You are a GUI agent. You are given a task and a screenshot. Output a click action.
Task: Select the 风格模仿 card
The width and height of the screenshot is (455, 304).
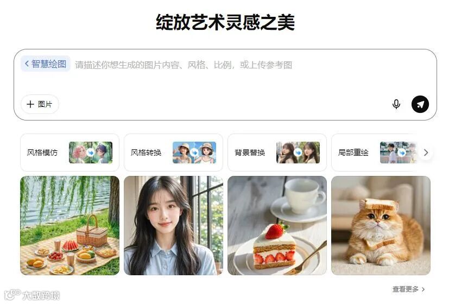(69, 153)
